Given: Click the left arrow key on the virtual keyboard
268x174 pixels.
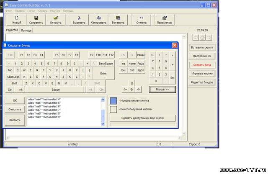Looking at the screenshot, I should [x=125, y=90].
